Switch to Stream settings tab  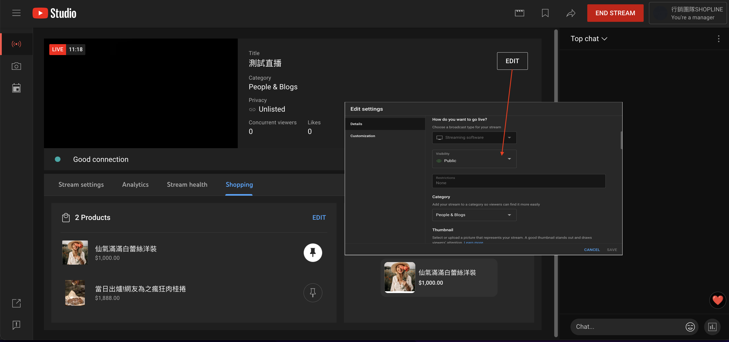pos(81,184)
